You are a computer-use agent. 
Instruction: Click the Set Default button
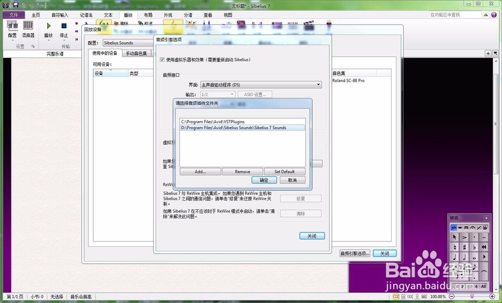tap(285, 171)
